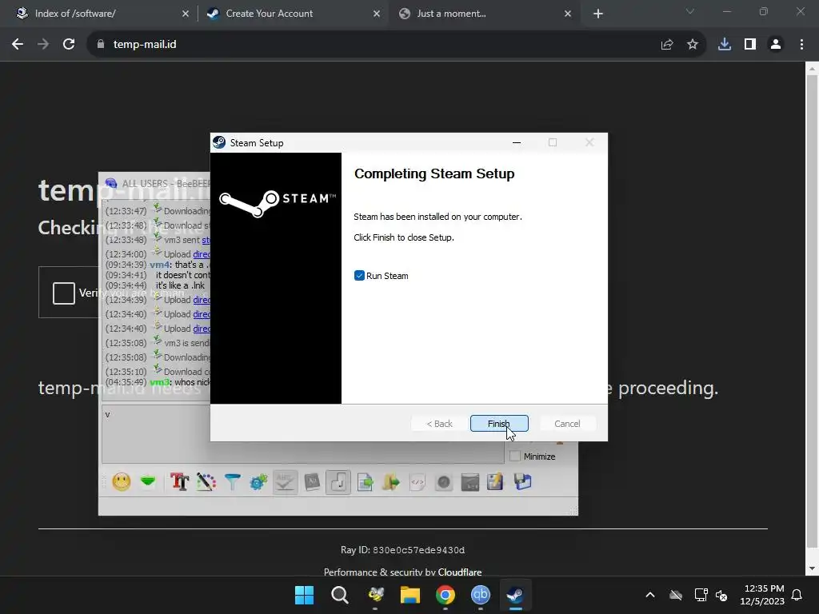Screen dimensions: 819x614
Task: Tick the Minimize checkbox in BeeBEEP window
Action: pos(515,457)
